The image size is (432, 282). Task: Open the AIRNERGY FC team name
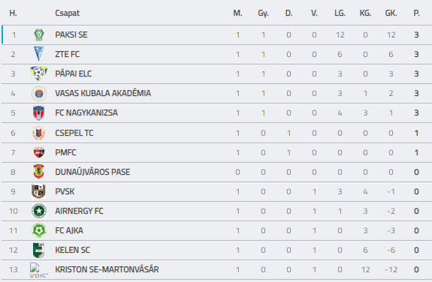click(x=79, y=211)
